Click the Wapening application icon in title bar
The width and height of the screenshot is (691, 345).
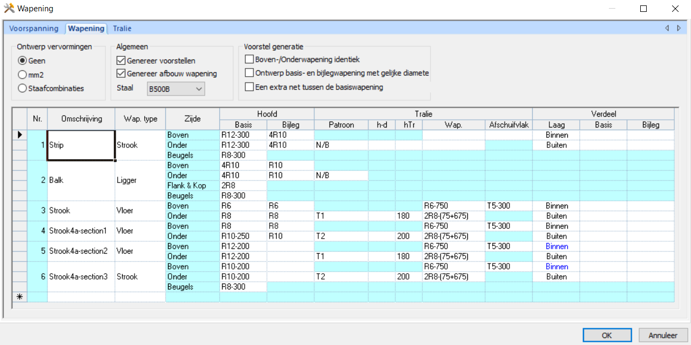point(10,8)
